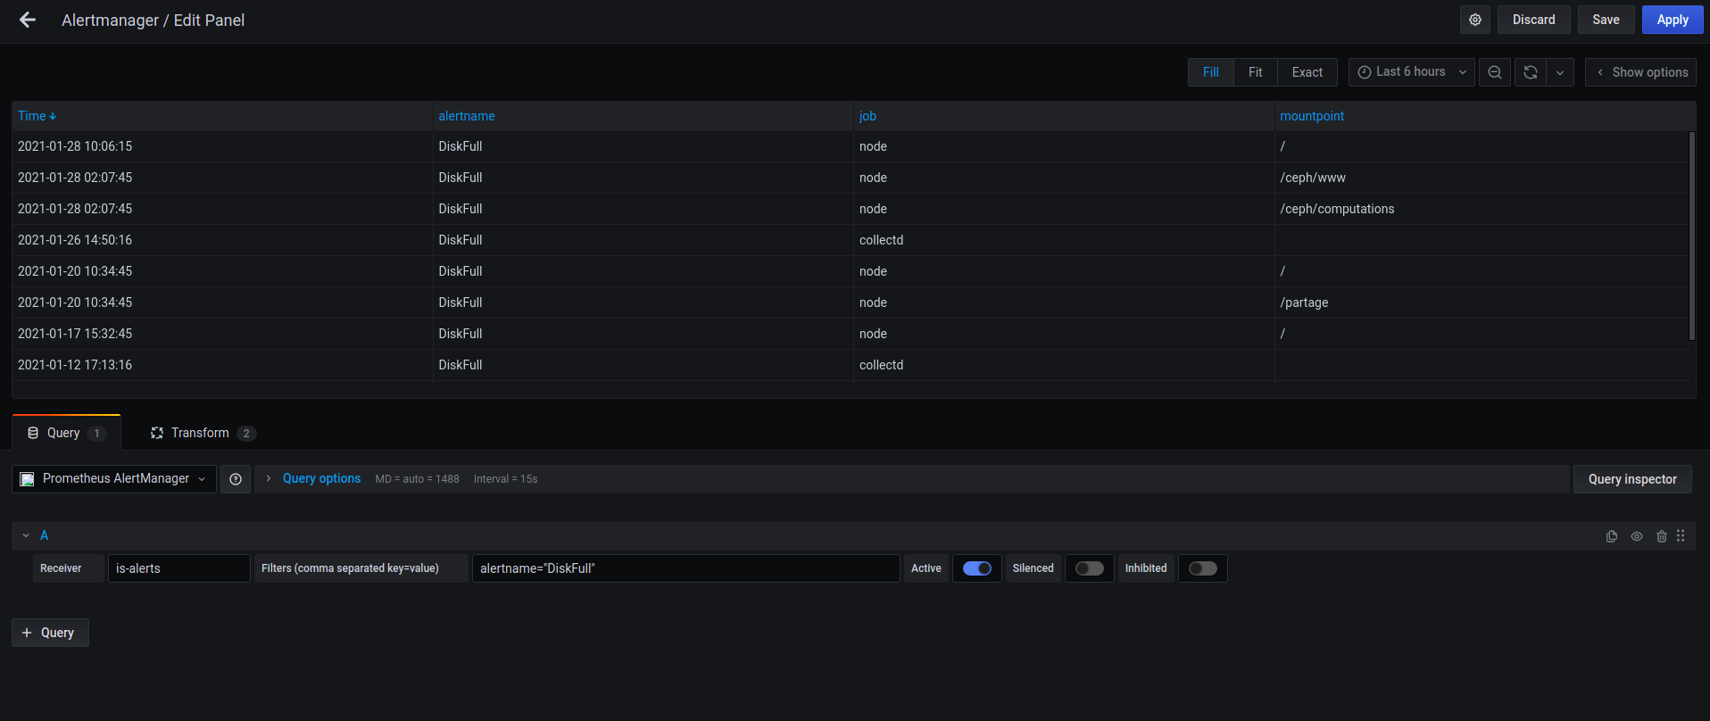
Task: Delete query A with trash icon
Action: (x=1662, y=536)
